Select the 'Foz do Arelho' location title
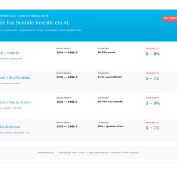The width and height of the screenshot is (177, 172). point(16,102)
